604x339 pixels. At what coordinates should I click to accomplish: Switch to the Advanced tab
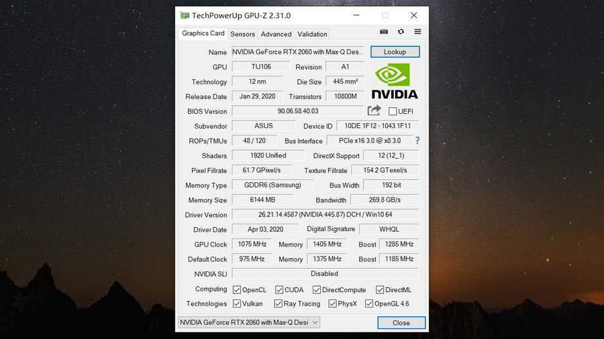click(x=276, y=34)
